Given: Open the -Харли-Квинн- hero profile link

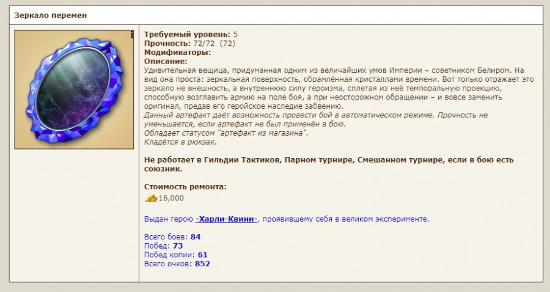Looking at the screenshot, I should [x=227, y=219].
